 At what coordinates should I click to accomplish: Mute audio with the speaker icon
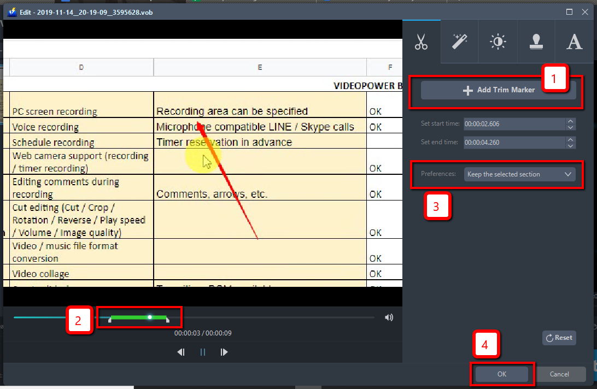point(389,317)
